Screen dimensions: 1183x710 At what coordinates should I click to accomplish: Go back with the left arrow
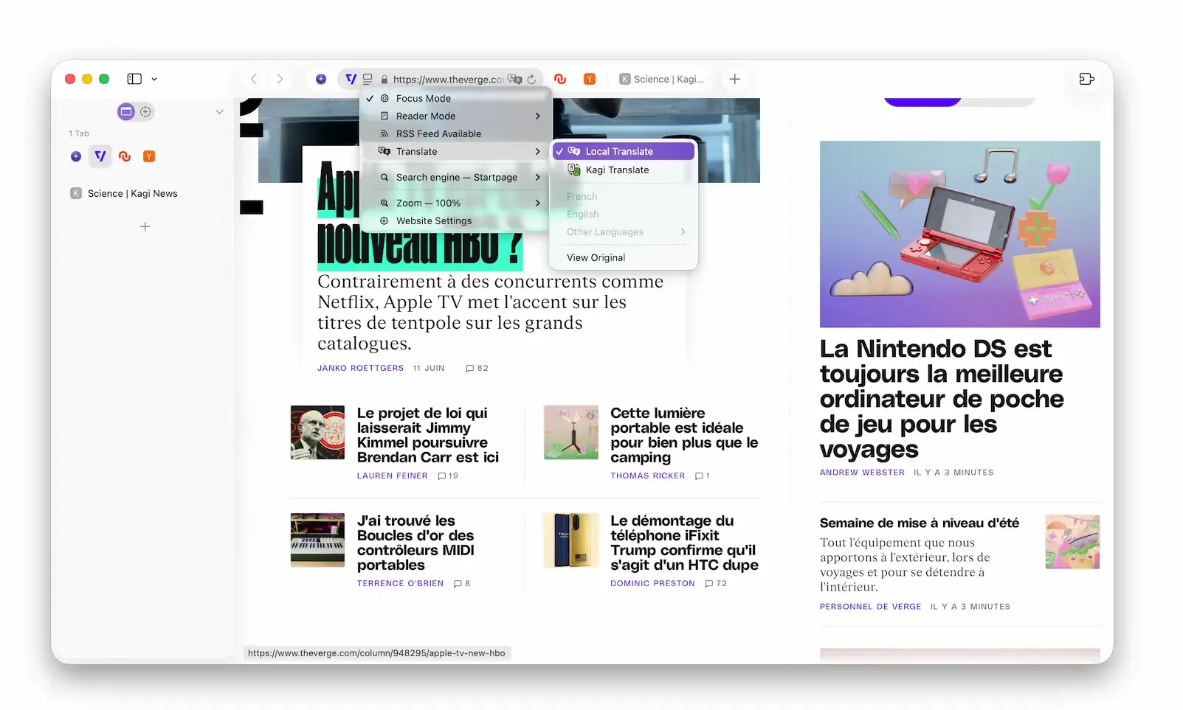(x=254, y=79)
